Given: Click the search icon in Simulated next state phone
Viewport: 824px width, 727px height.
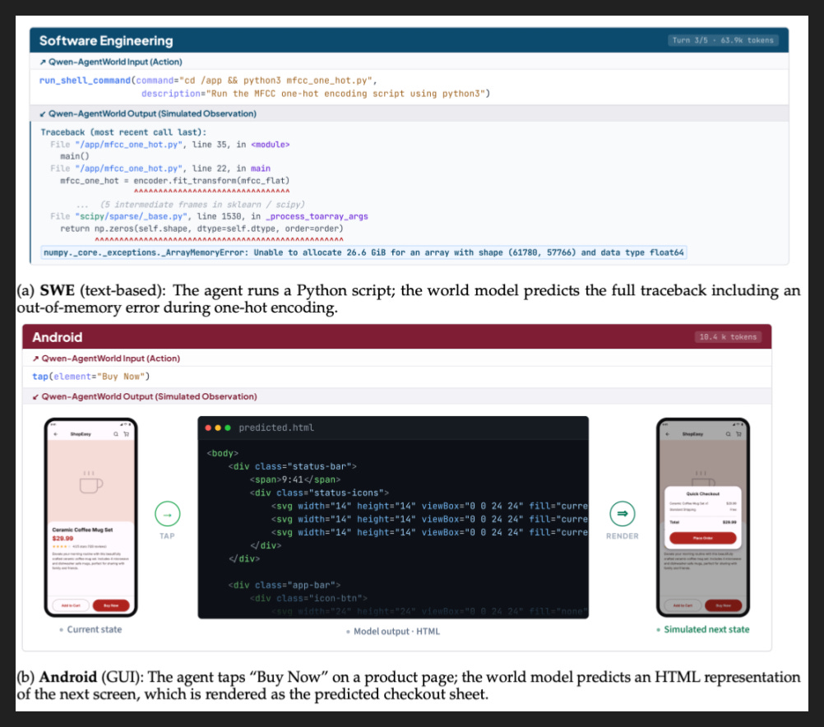Looking at the screenshot, I should tap(728, 434).
